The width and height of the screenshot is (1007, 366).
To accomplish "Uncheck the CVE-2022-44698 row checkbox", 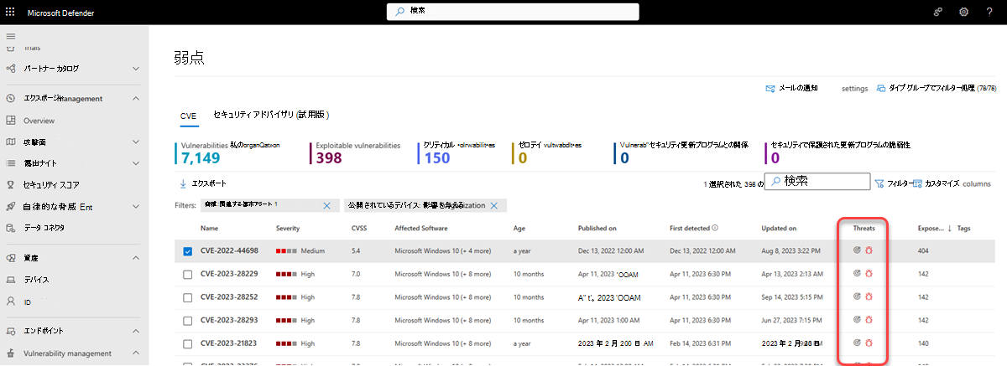I will pyautogui.click(x=187, y=250).
